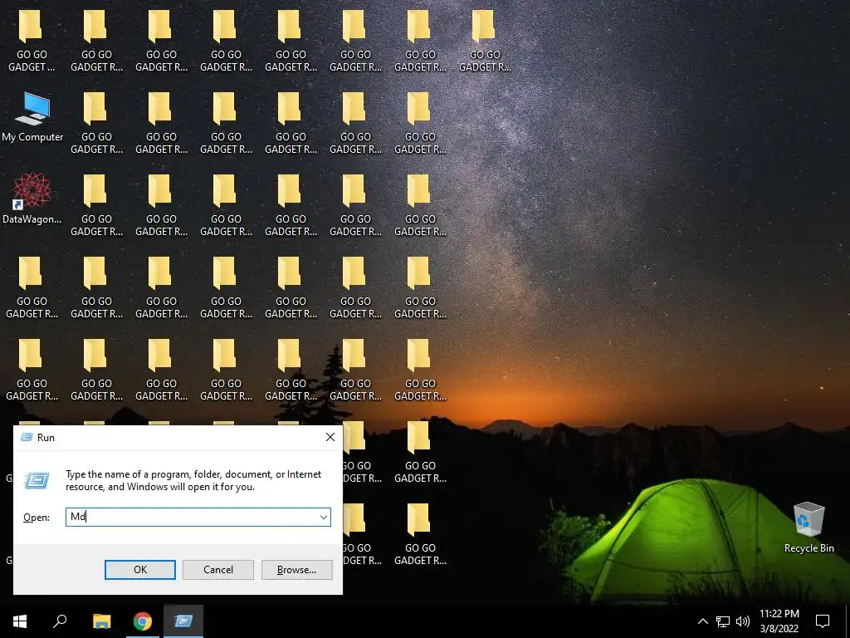
Task: Open the network status tray icon
Action: (x=723, y=621)
